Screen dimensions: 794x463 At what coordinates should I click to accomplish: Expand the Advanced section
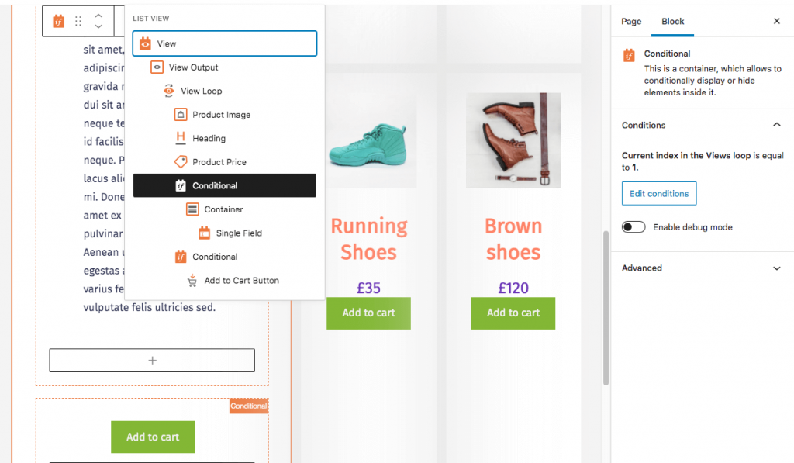776,268
